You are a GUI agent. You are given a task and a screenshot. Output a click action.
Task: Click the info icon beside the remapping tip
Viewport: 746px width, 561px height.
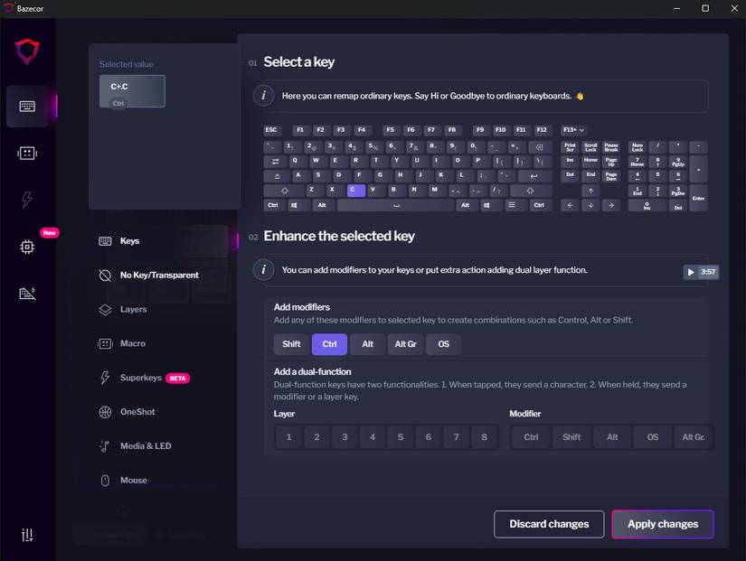[263, 96]
